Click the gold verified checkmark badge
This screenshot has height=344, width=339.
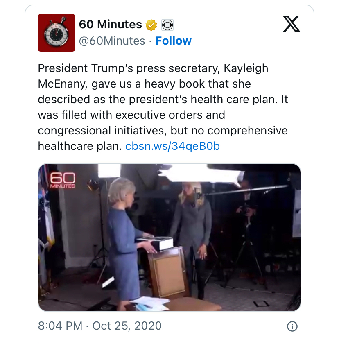click(151, 25)
